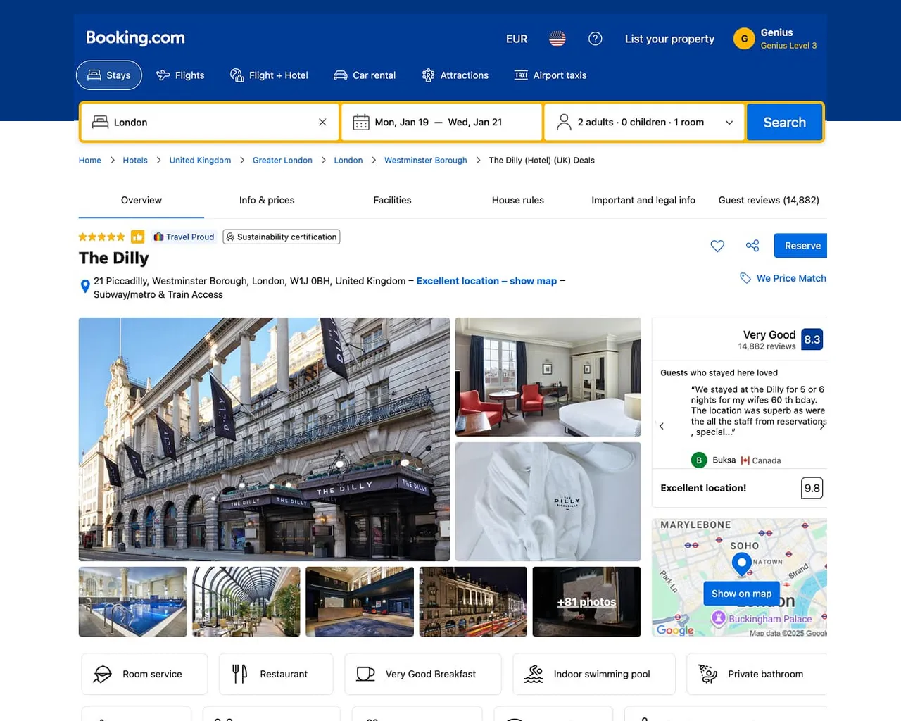Show next guest review arrow
Image resolution: width=901 pixels, height=721 pixels.
(821, 426)
